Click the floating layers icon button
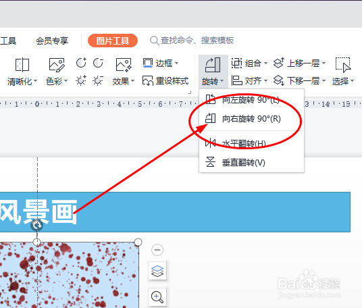 pos(157,271)
